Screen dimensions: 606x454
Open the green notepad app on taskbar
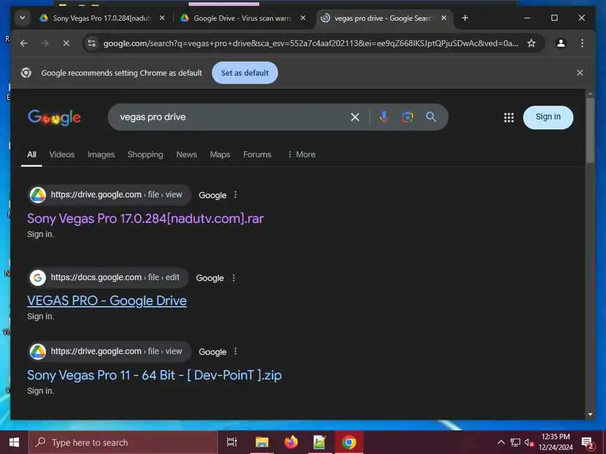(x=320, y=442)
